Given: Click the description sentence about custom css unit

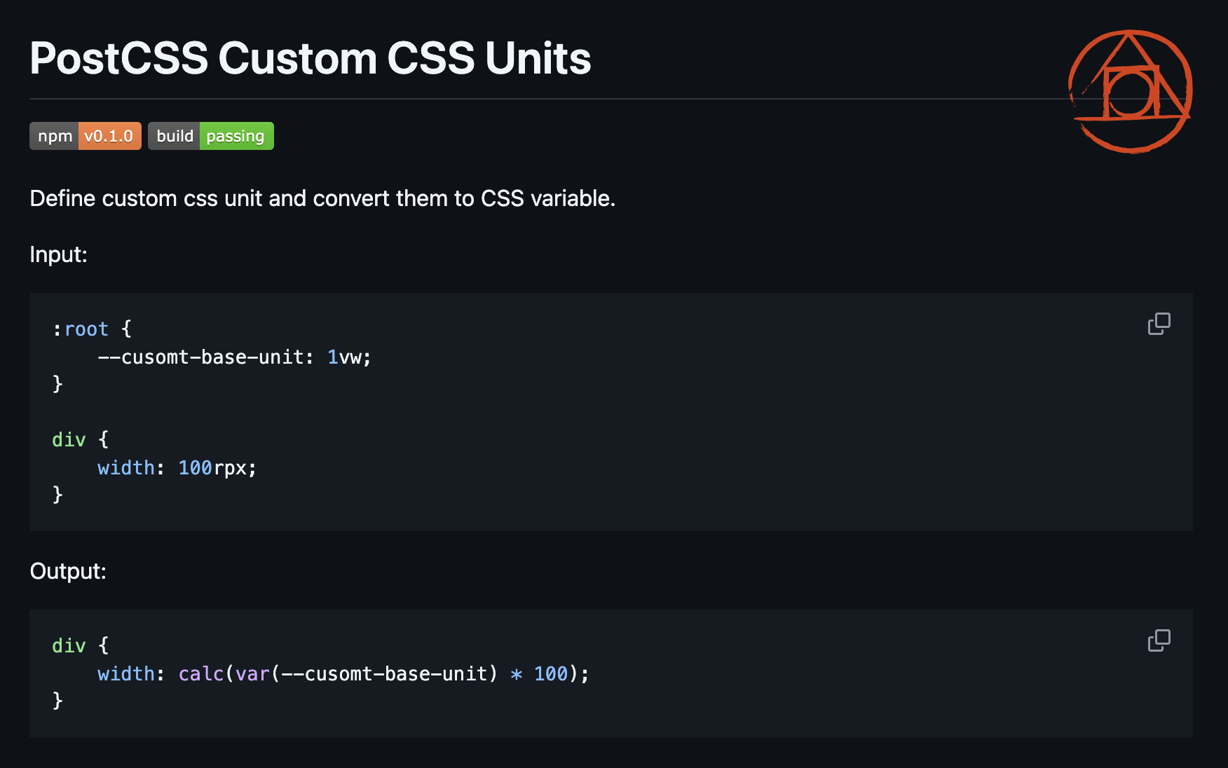Looking at the screenshot, I should click(322, 198).
